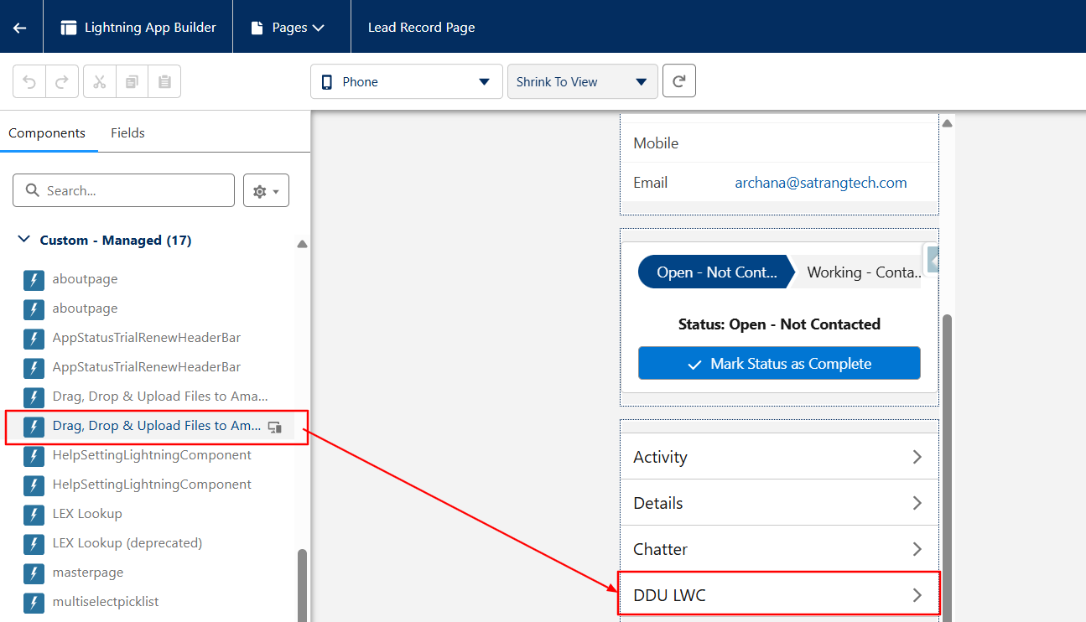This screenshot has height=622, width=1086.
Task: Collapse the Custom - Managed section
Action: tap(24, 240)
